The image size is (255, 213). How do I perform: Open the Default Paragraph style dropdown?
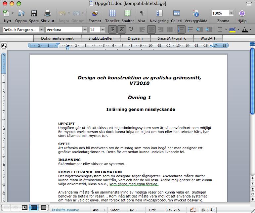[x=41, y=30]
